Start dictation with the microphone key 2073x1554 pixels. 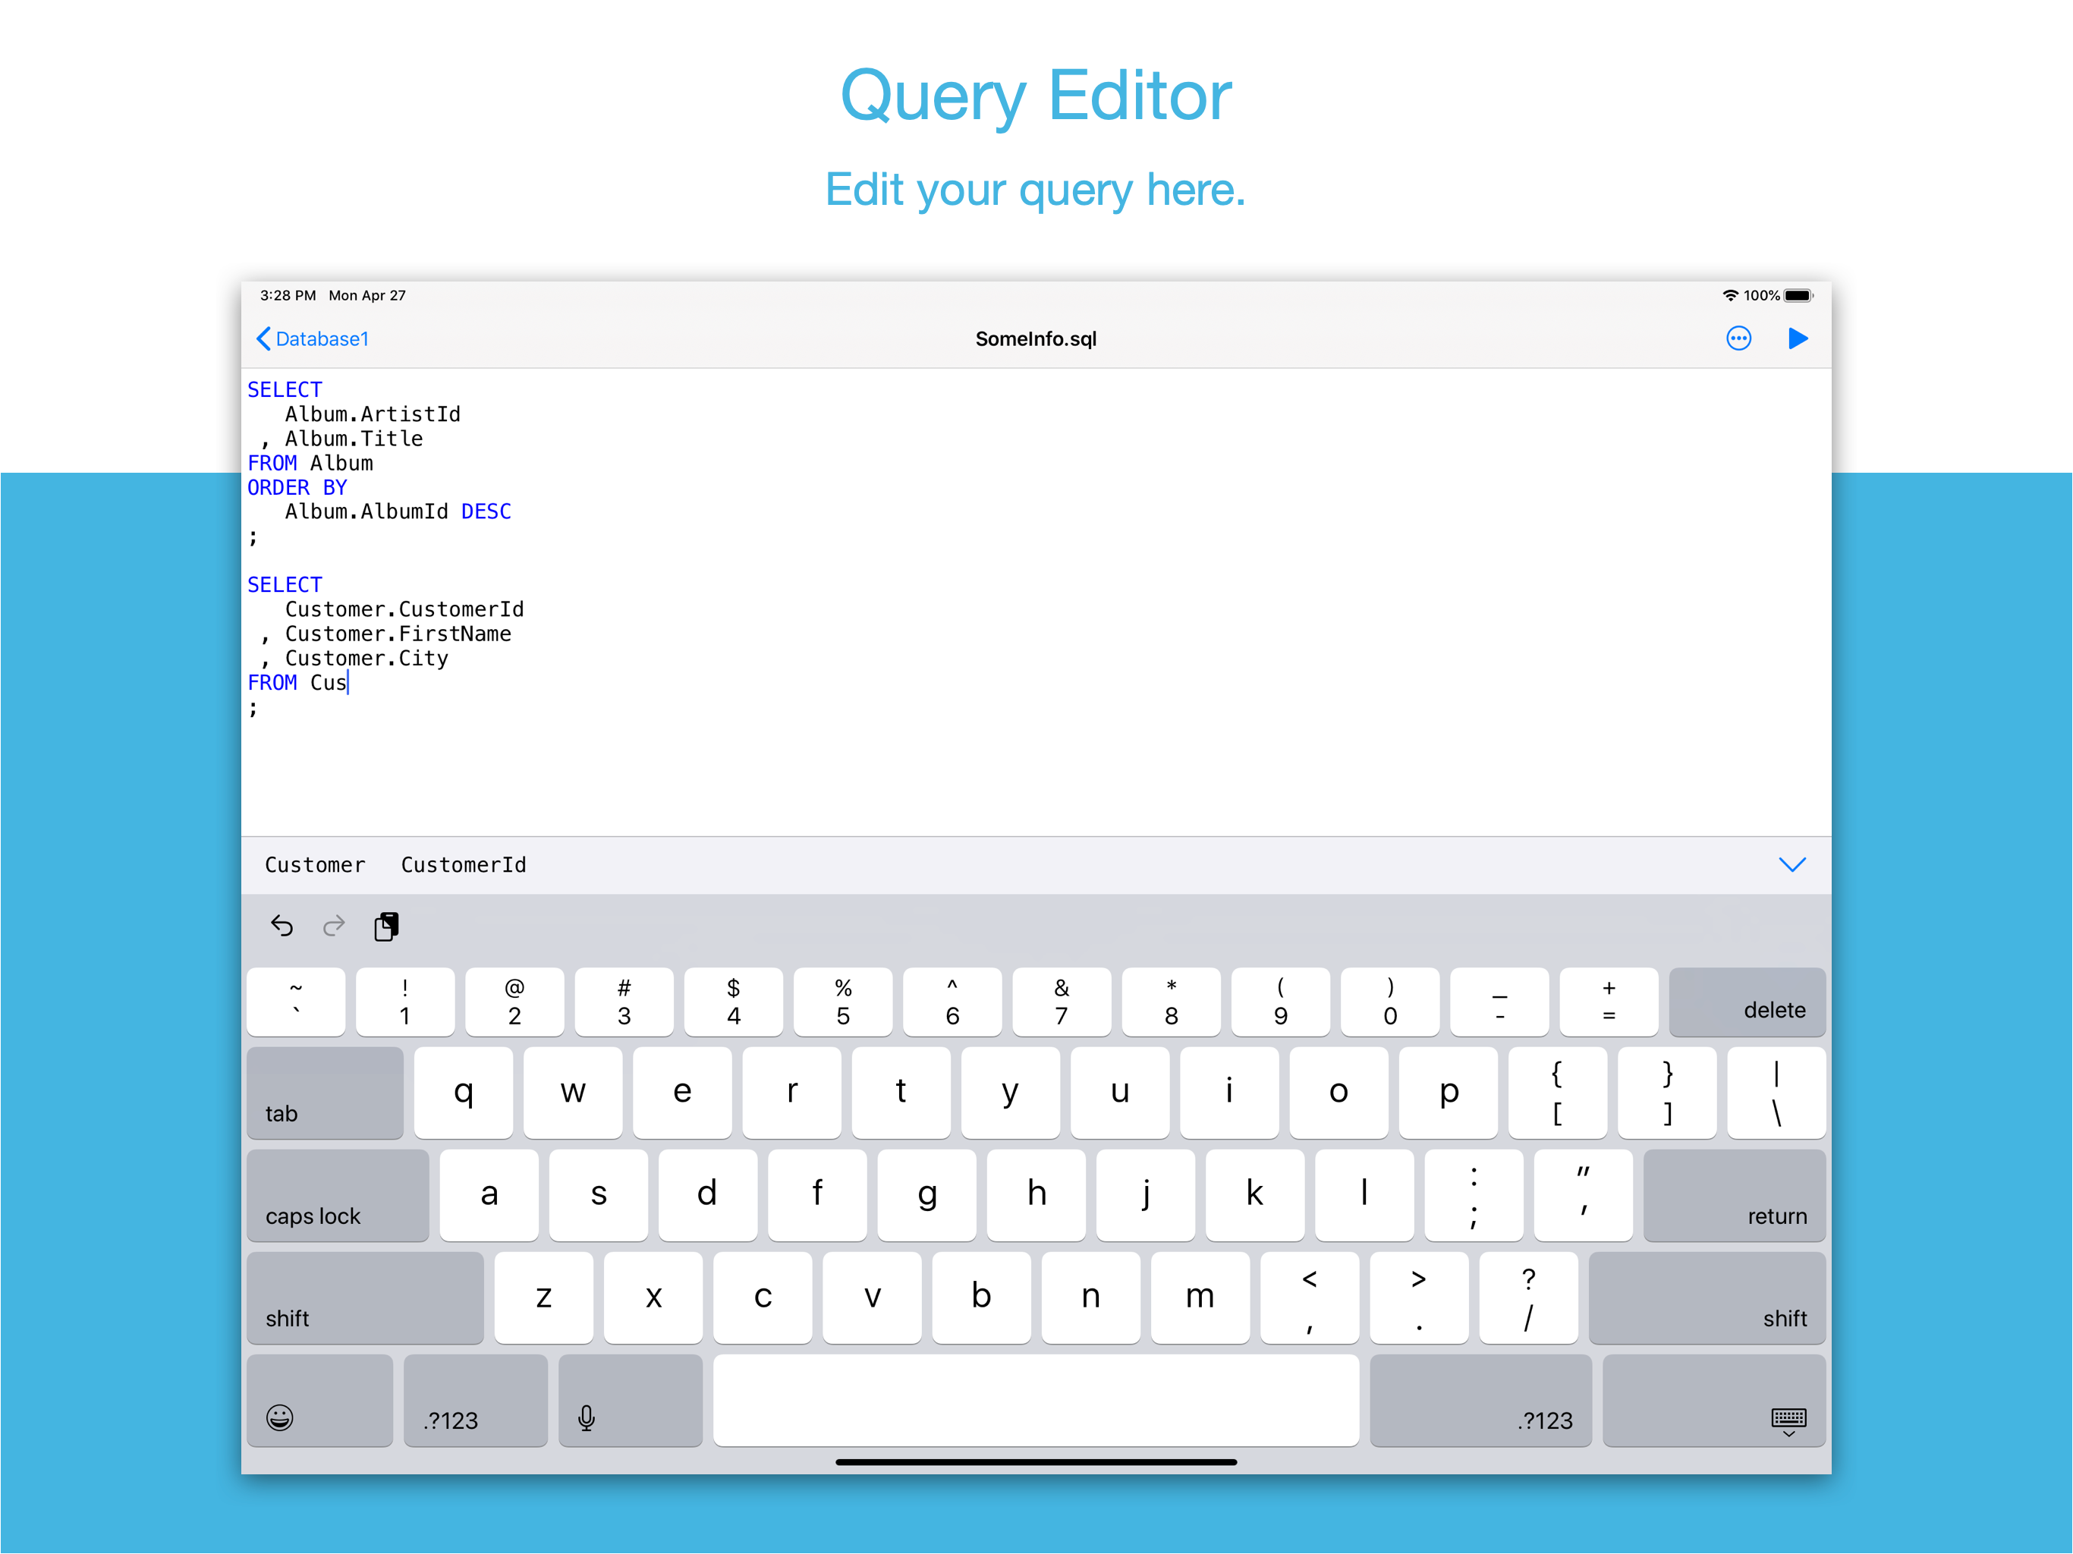tap(630, 1400)
